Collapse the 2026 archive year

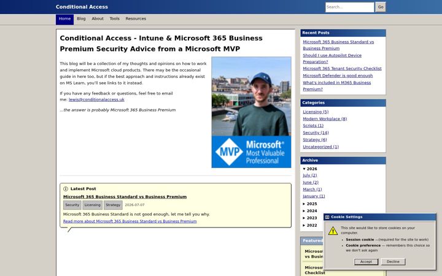[x=310, y=169]
